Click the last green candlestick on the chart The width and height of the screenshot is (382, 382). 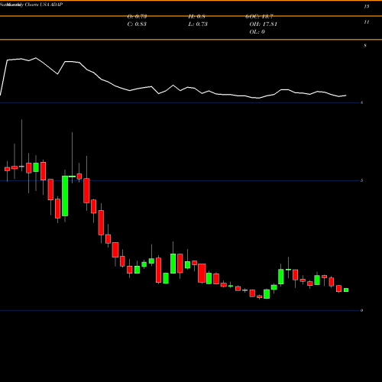pyautogui.click(x=346, y=290)
